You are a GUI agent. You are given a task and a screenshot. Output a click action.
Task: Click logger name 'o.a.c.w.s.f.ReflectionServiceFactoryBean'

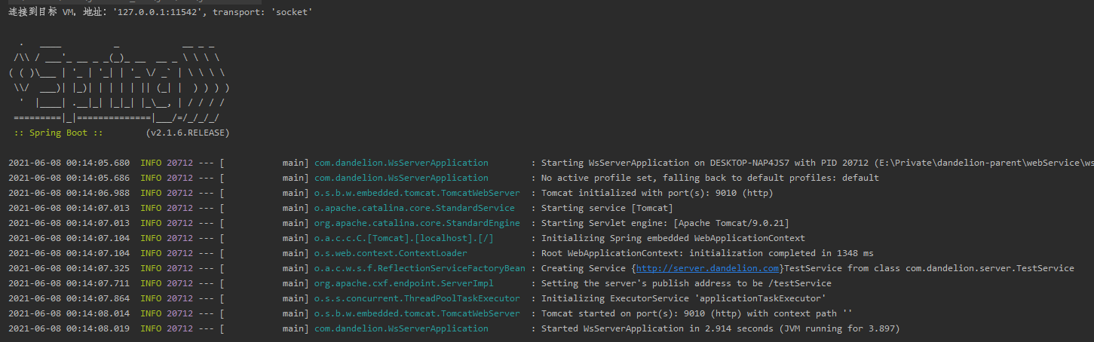[420, 268]
